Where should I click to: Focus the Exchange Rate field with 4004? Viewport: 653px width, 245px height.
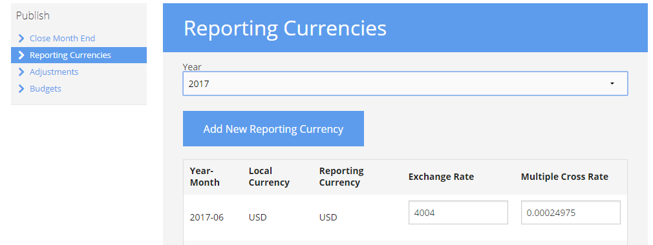[458, 213]
